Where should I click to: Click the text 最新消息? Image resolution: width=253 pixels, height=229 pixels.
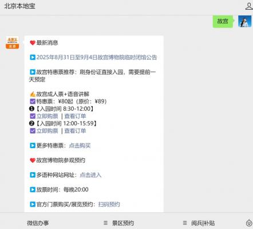tap(47, 42)
